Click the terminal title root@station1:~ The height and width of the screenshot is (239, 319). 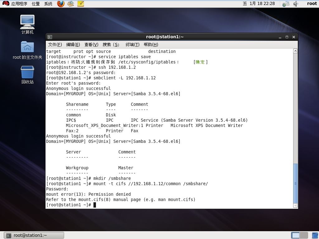coord(165,37)
